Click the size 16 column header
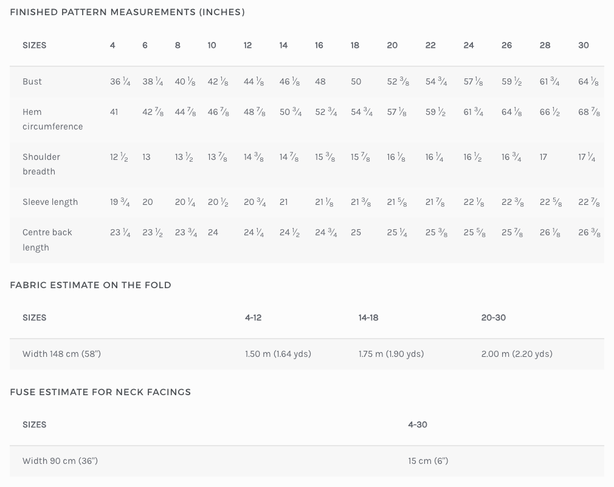The width and height of the screenshot is (614, 487). pos(319,46)
